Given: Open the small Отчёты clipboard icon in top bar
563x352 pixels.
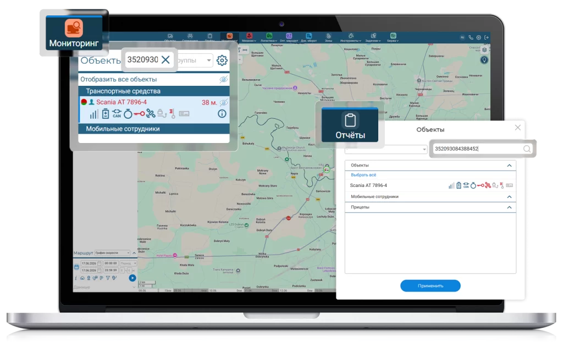Looking at the screenshot, I should pyautogui.click(x=209, y=36).
